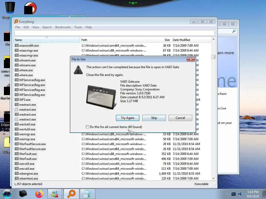Open the Edit menu
This screenshot has height=199, width=266.
coord(26,27)
